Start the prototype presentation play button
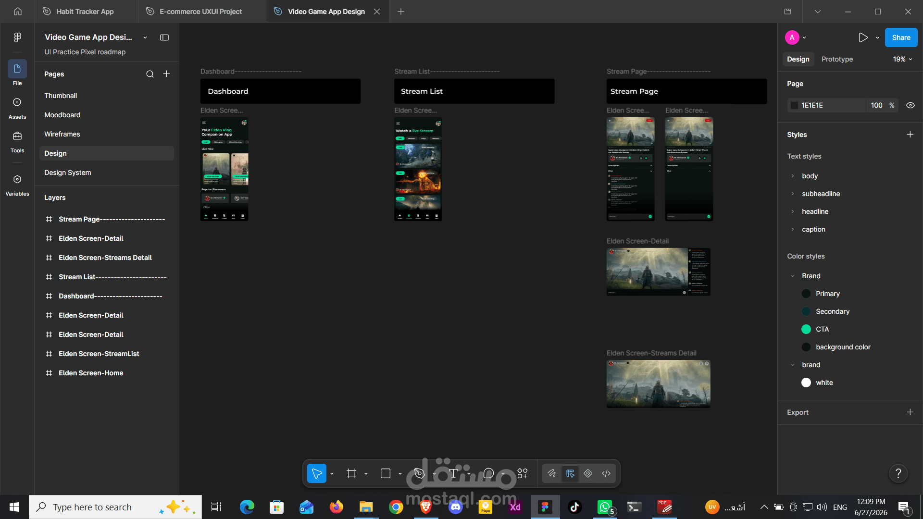This screenshot has width=923, height=519. click(863, 37)
